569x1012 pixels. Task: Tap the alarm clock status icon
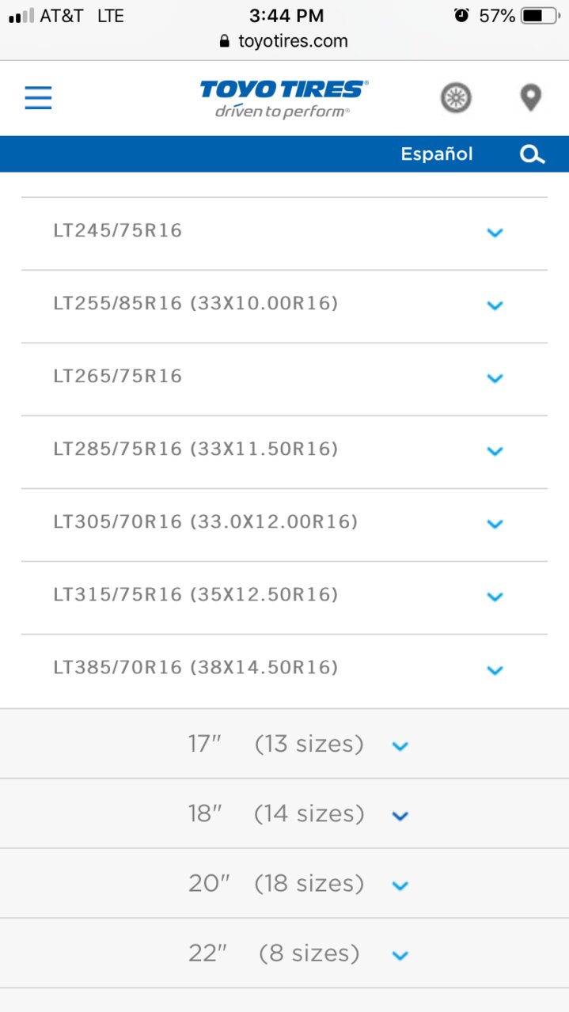[x=461, y=15]
